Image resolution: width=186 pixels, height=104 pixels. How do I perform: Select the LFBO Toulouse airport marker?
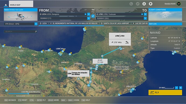(120, 48)
